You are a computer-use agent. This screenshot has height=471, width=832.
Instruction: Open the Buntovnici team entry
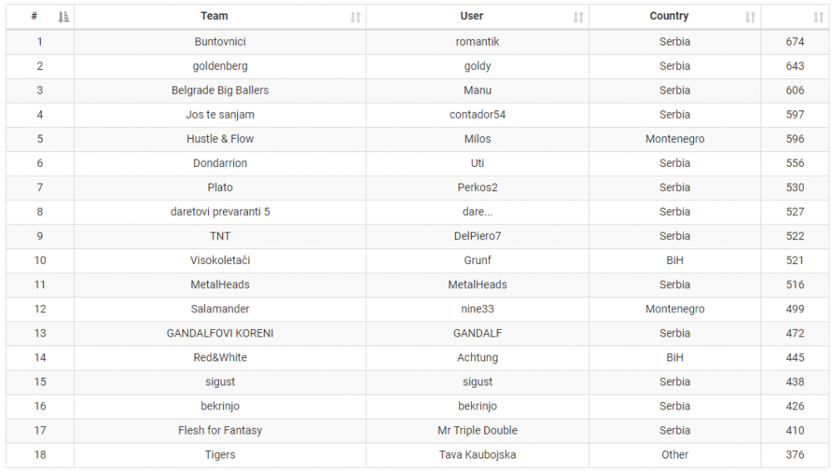click(x=220, y=42)
